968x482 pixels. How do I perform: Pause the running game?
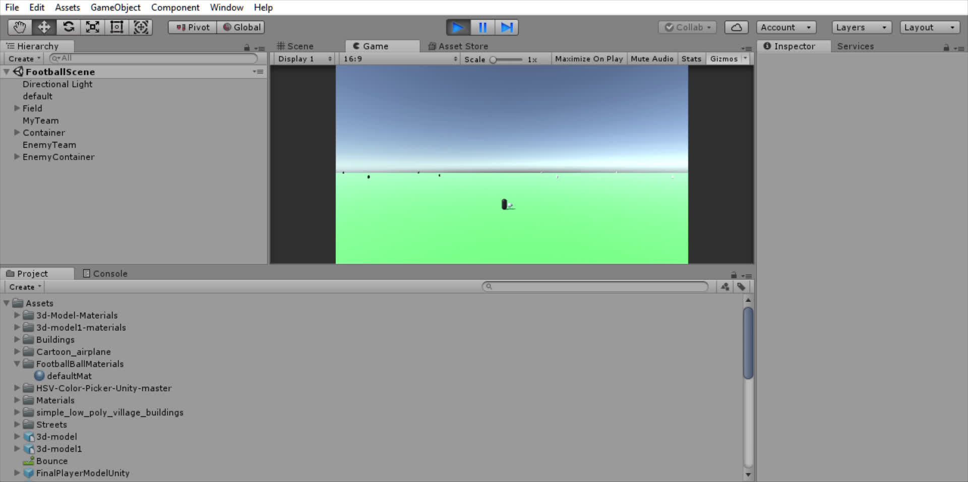coord(482,27)
